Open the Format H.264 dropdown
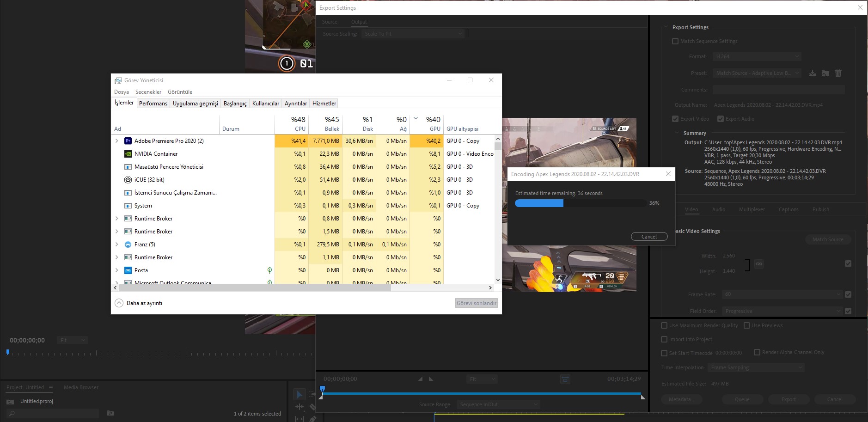 tap(757, 56)
